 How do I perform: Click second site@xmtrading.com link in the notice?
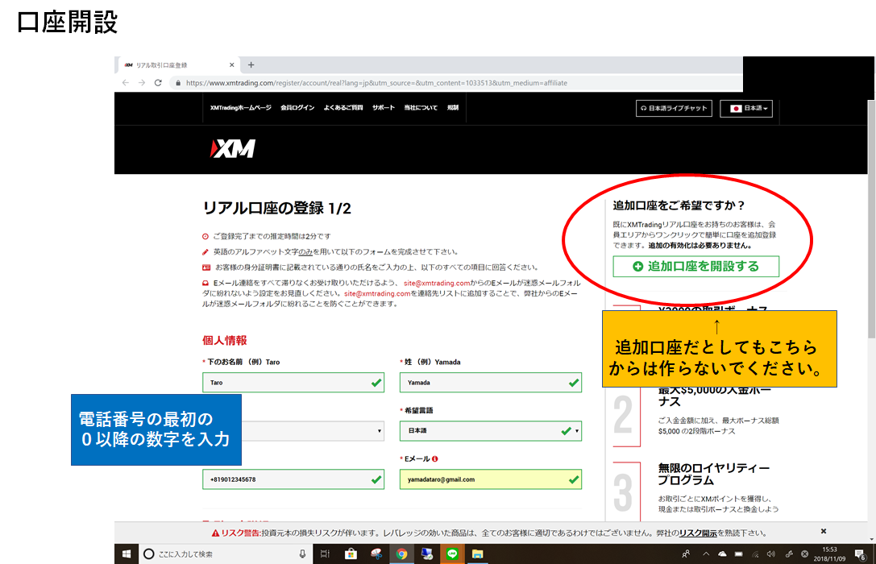377,294
